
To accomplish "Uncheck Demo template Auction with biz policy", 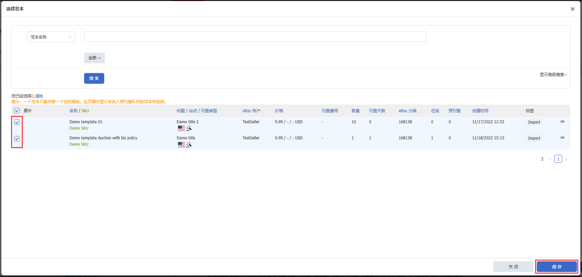I will point(17,139).
